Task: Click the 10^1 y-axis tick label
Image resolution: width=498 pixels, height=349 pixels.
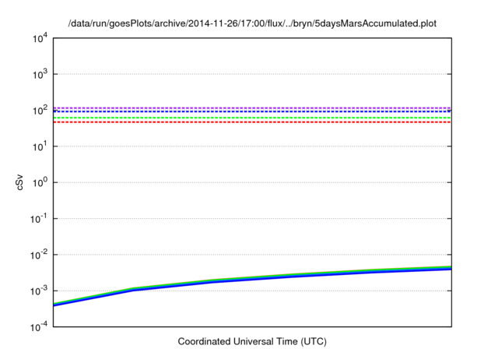Action: 40,146
